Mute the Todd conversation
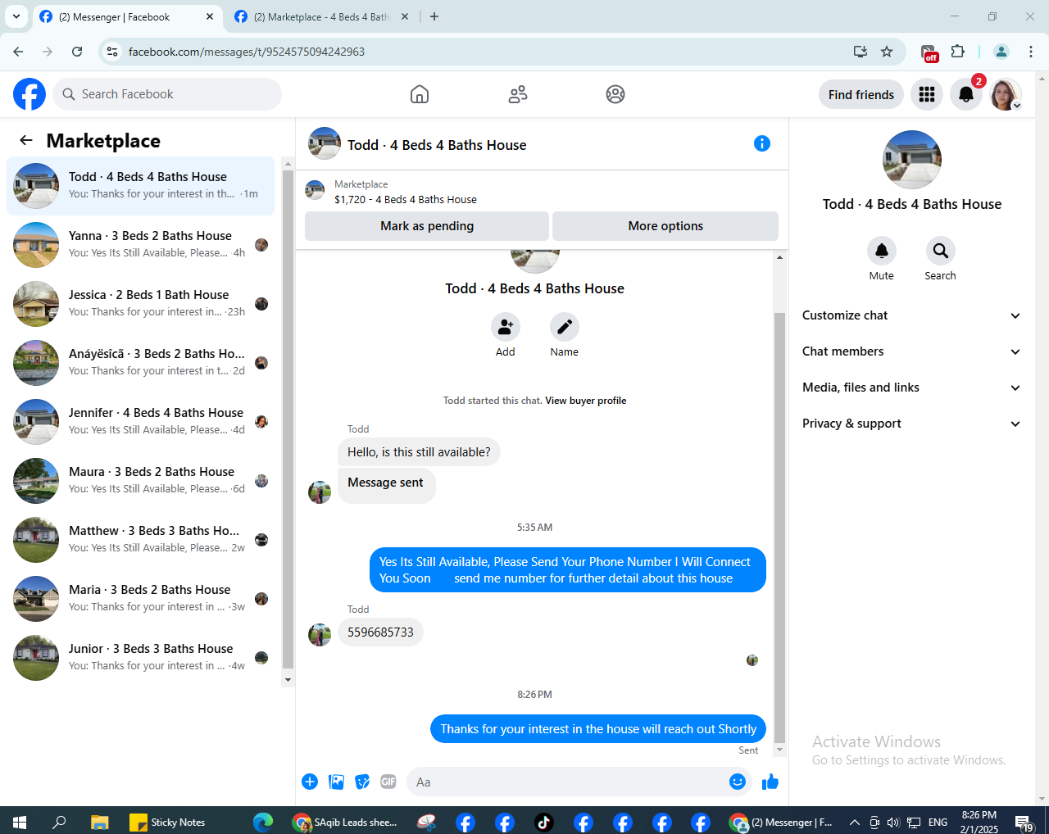 pos(882,251)
